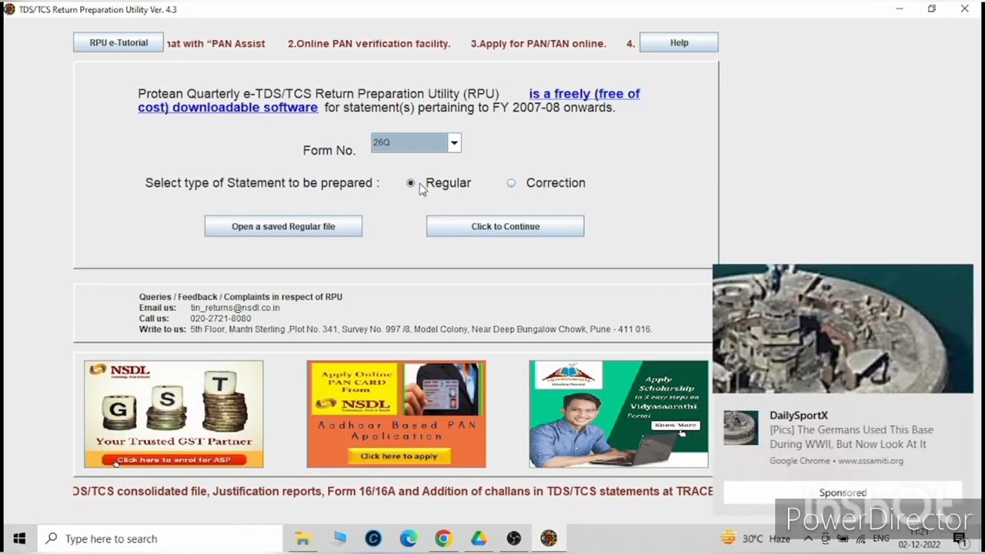This screenshot has height=554, width=985.
Task: Click 'Click here to enrol for ASP'
Action: 174,459
